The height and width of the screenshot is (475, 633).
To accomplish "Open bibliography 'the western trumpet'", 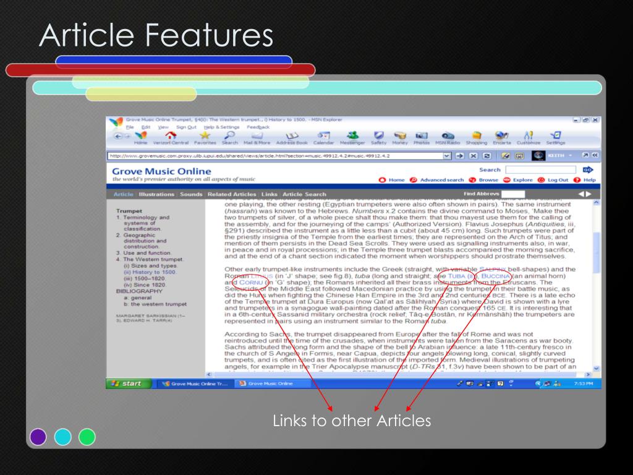I will click(x=159, y=304).
